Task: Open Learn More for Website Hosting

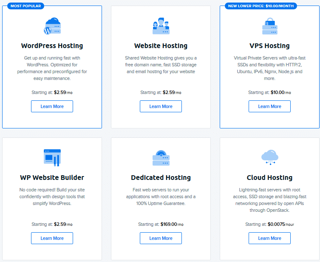Action: tap(161, 106)
